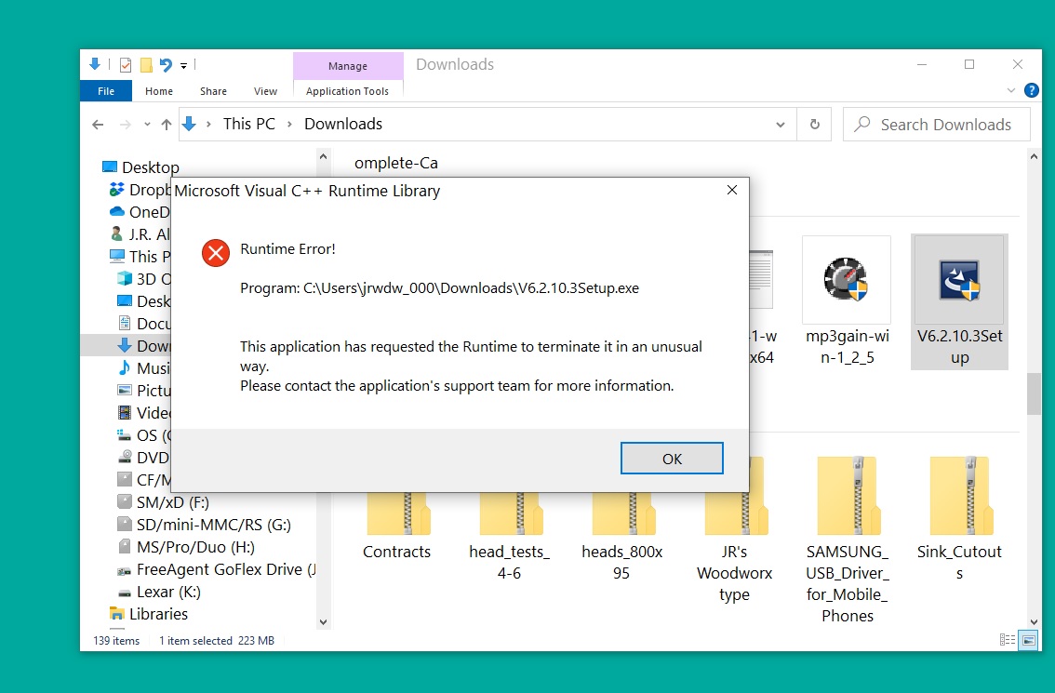Switch to the Application Tools tab
1055x693 pixels.
(x=347, y=91)
